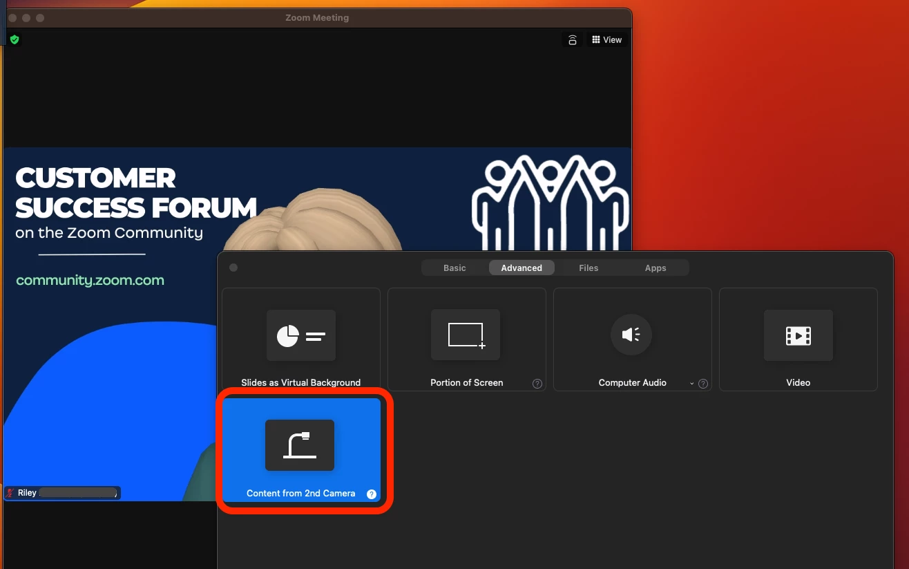Image resolution: width=909 pixels, height=569 pixels.
Task: Select Video share option
Action: point(798,339)
